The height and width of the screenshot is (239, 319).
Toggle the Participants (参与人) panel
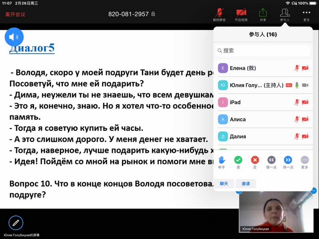click(x=285, y=13)
